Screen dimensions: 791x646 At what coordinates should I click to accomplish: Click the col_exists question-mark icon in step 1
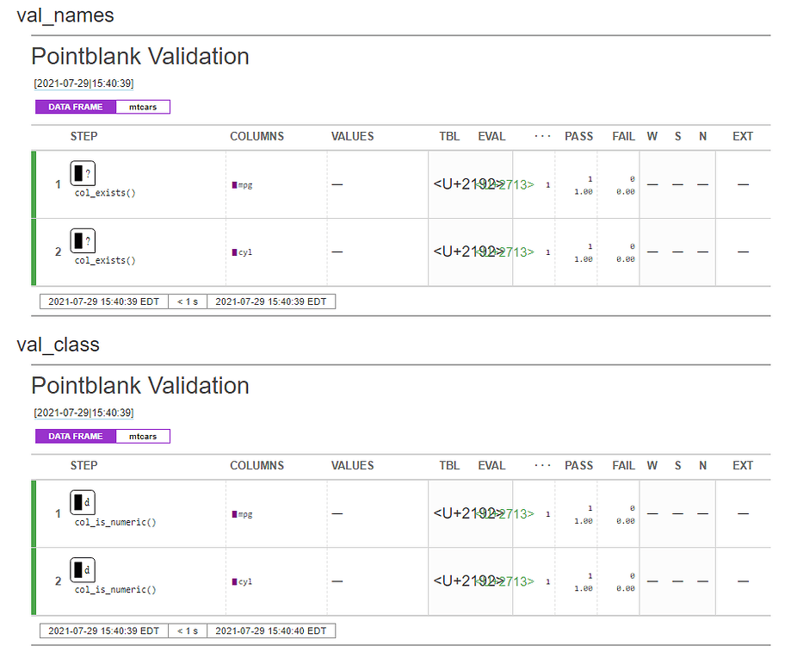pos(83,172)
